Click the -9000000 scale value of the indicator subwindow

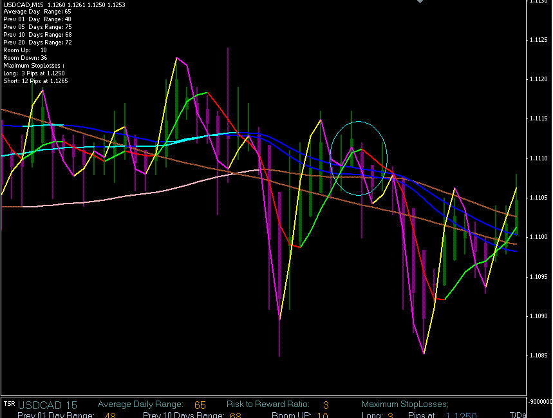click(x=538, y=401)
